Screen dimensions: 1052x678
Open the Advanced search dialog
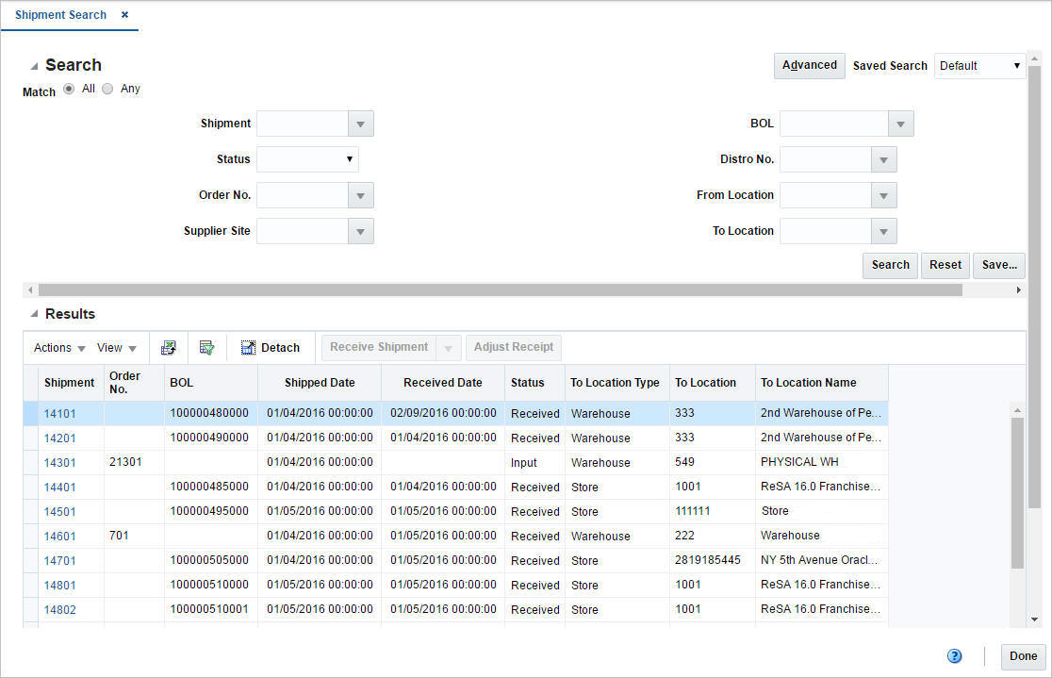pos(809,65)
